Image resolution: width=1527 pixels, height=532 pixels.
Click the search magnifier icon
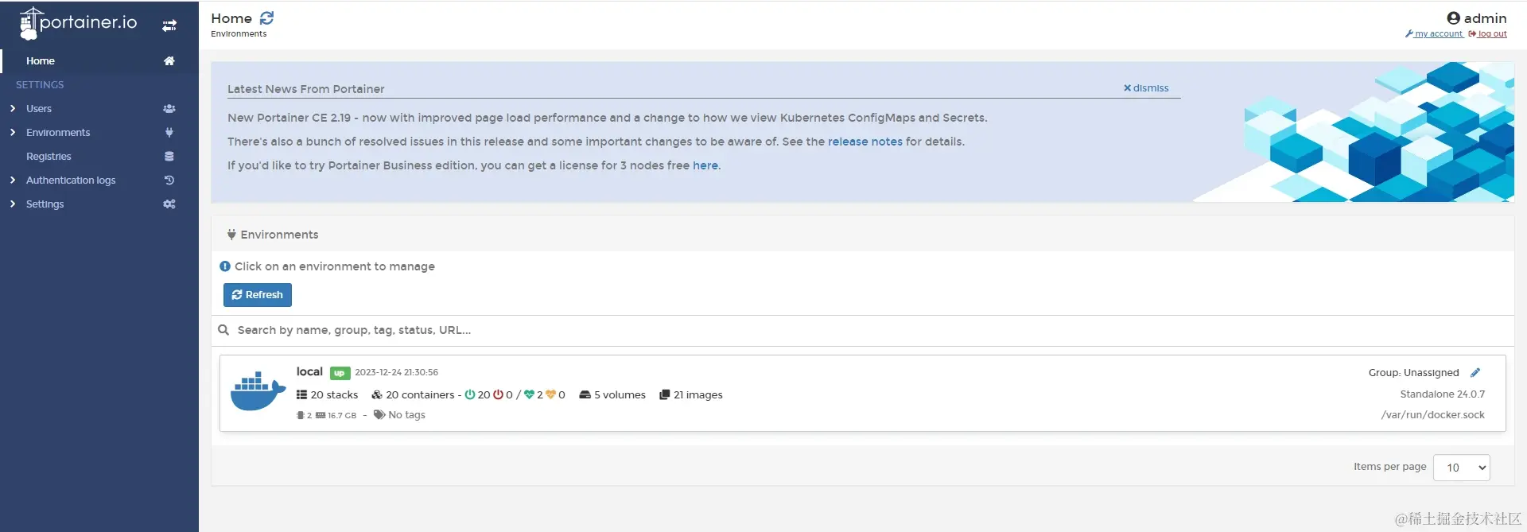click(223, 330)
